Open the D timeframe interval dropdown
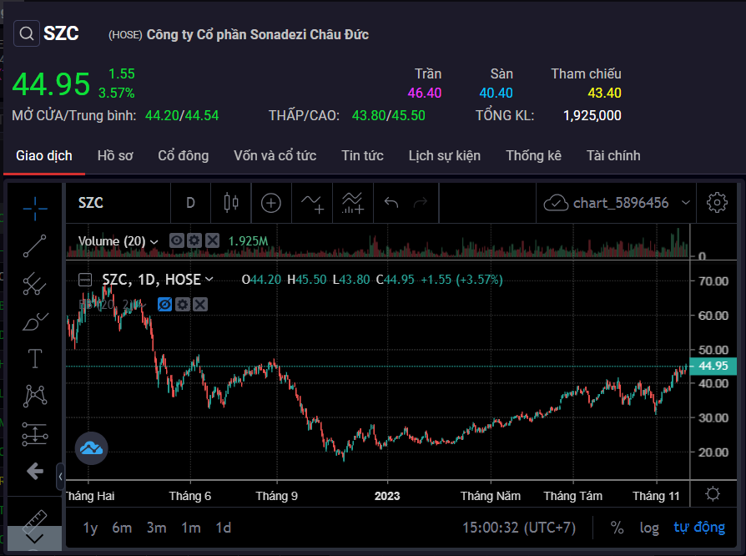The height and width of the screenshot is (556, 746). (190, 203)
